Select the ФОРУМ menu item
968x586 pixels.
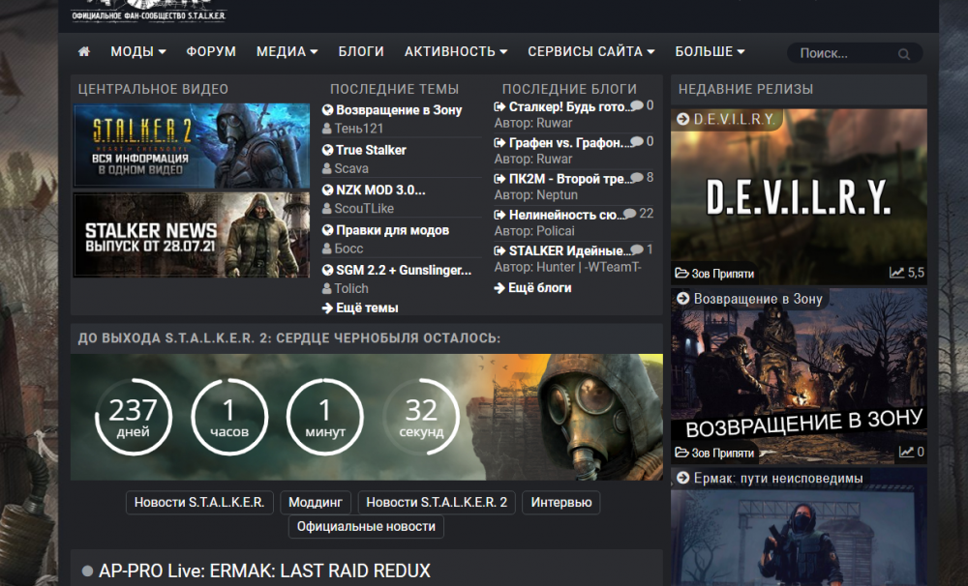[211, 51]
